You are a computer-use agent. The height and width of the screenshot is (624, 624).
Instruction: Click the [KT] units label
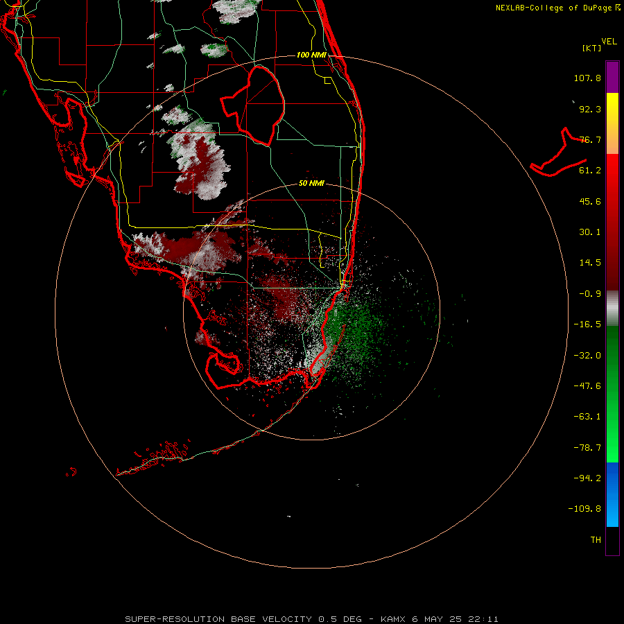click(x=592, y=48)
